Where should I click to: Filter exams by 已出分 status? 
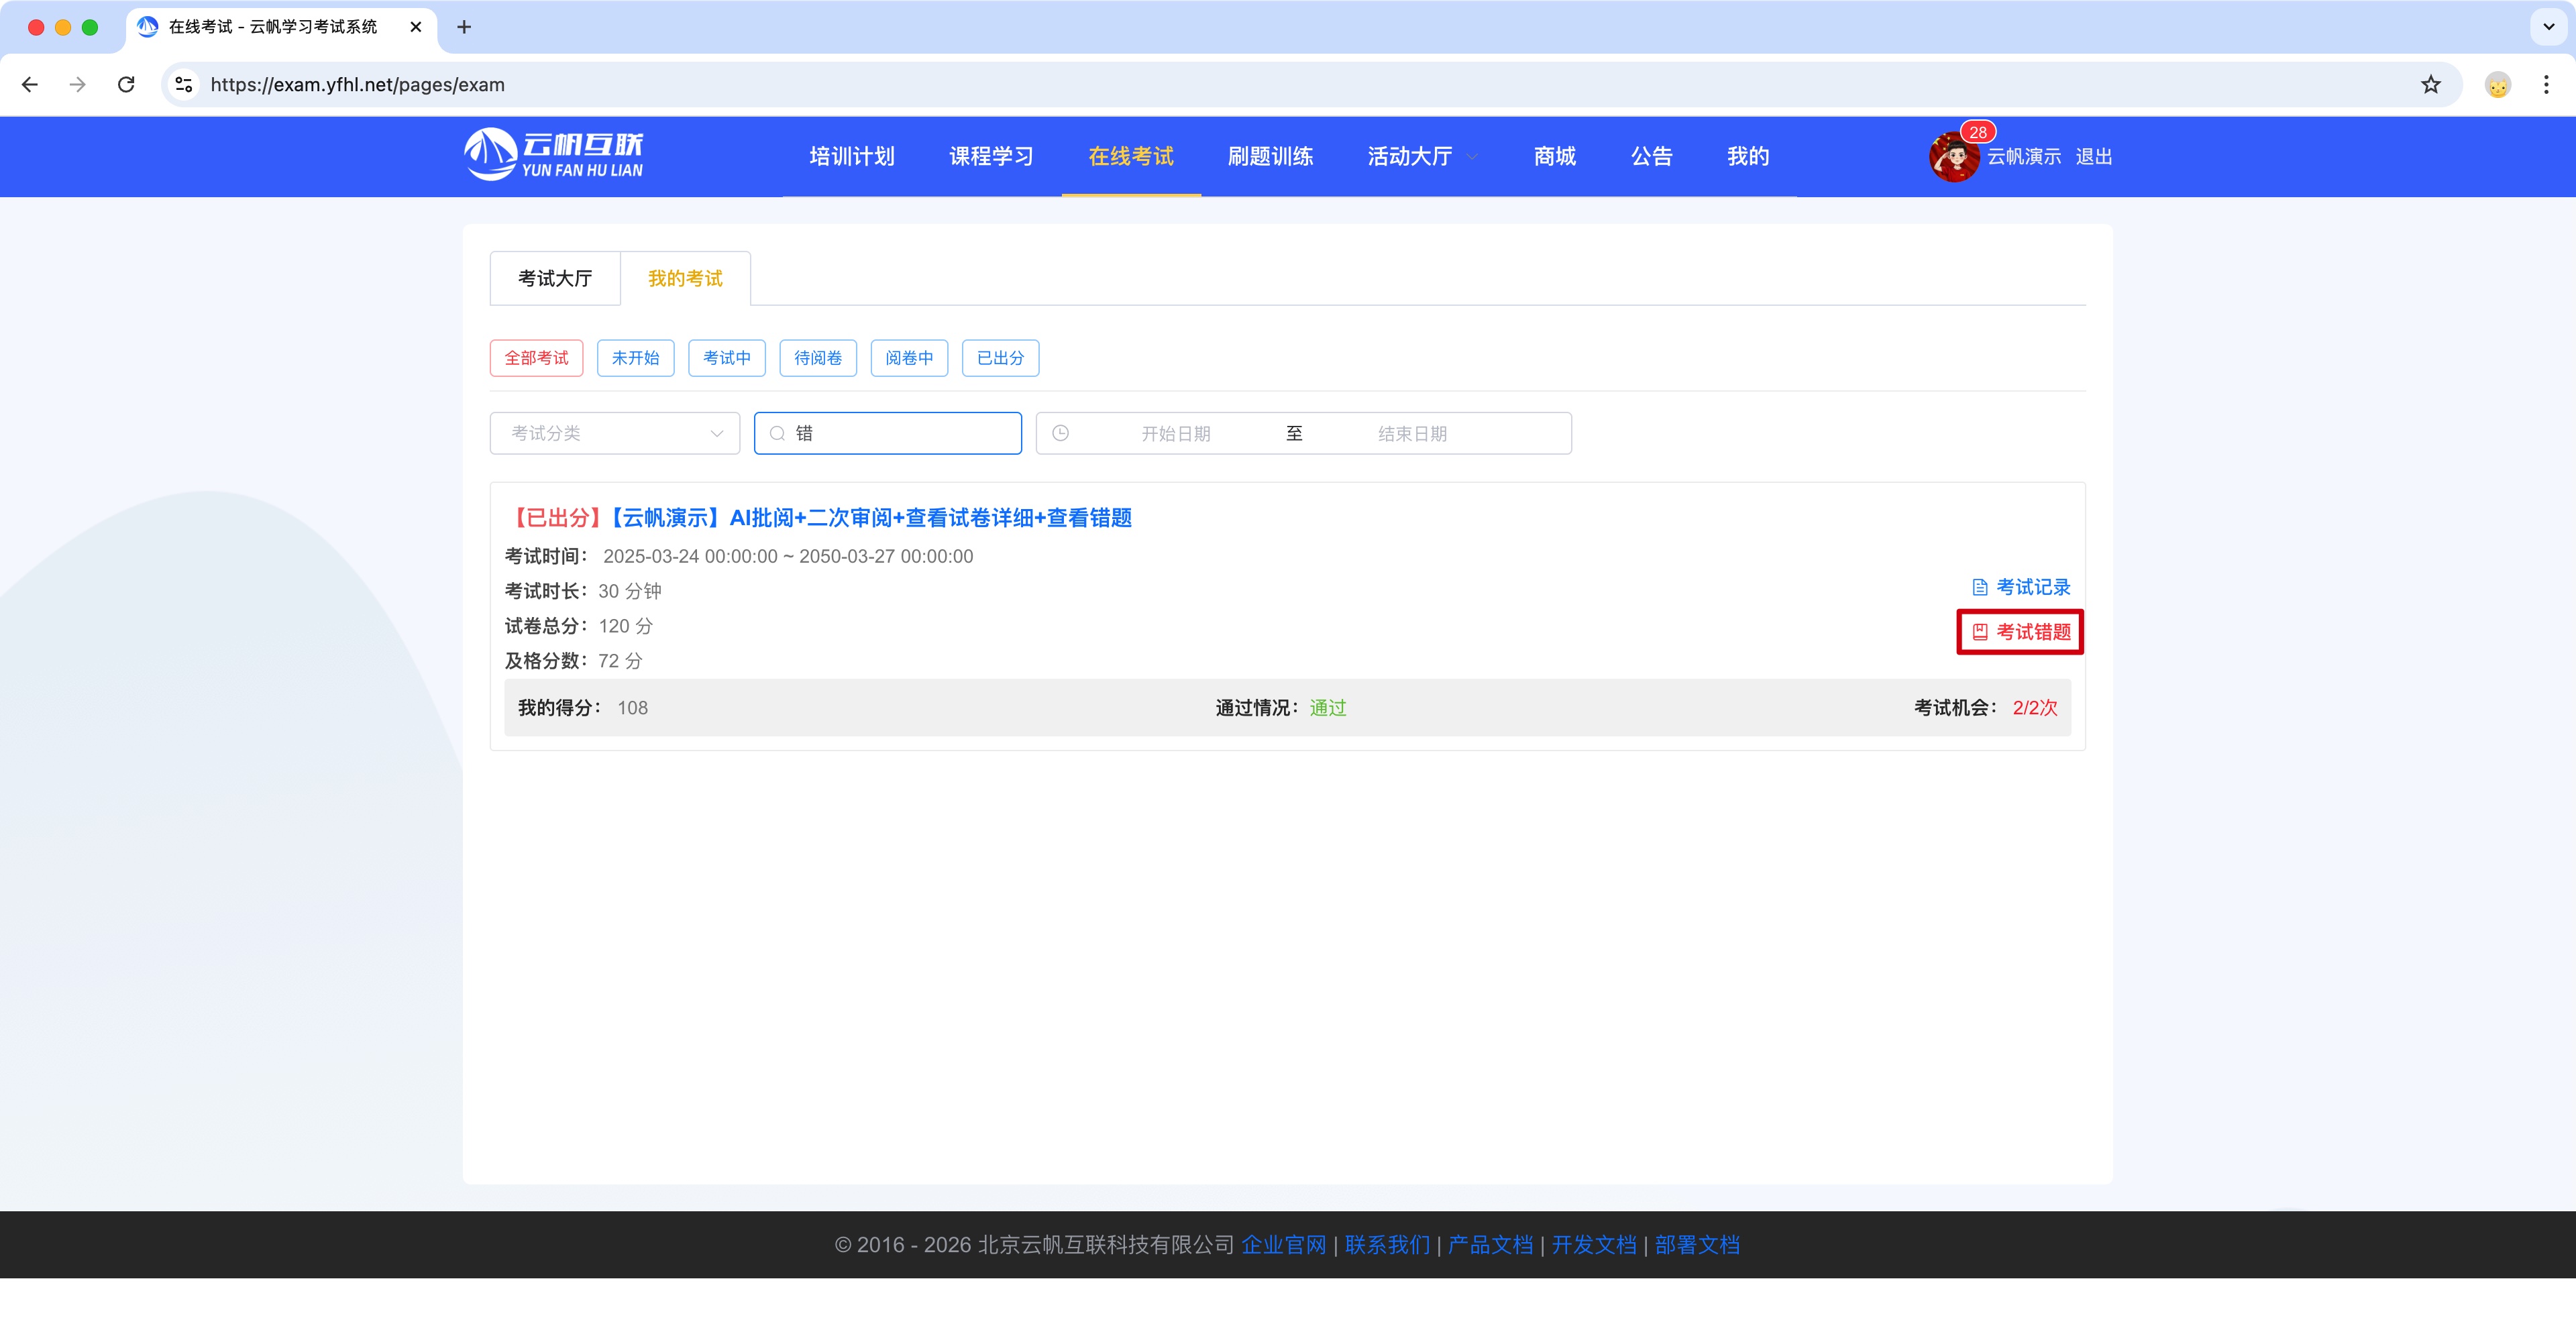pyautogui.click(x=1000, y=358)
